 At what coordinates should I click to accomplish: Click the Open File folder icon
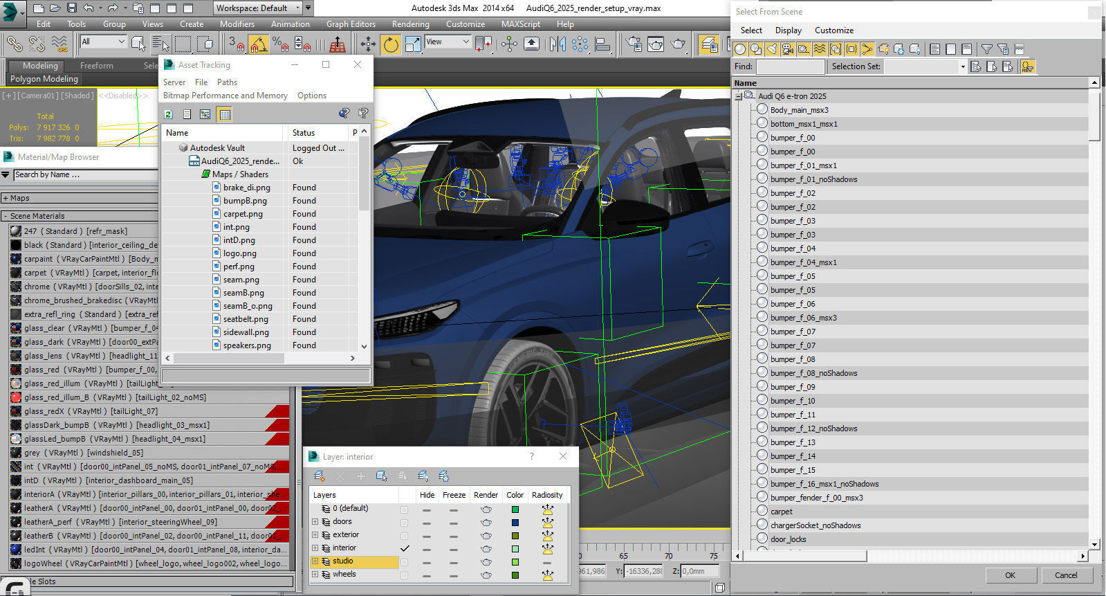coord(55,8)
